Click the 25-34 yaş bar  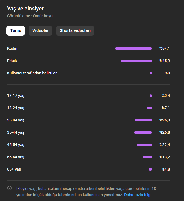(x=143, y=120)
